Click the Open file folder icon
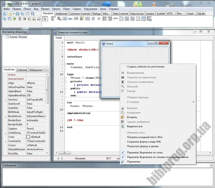Image resolution: width=215 pixels, height=188 pixels. pyautogui.click(x=10, y=14)
